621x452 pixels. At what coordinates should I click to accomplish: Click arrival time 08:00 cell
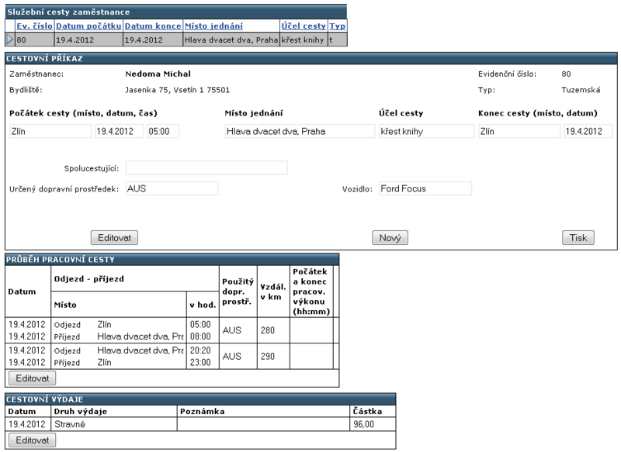click(200, 336)
